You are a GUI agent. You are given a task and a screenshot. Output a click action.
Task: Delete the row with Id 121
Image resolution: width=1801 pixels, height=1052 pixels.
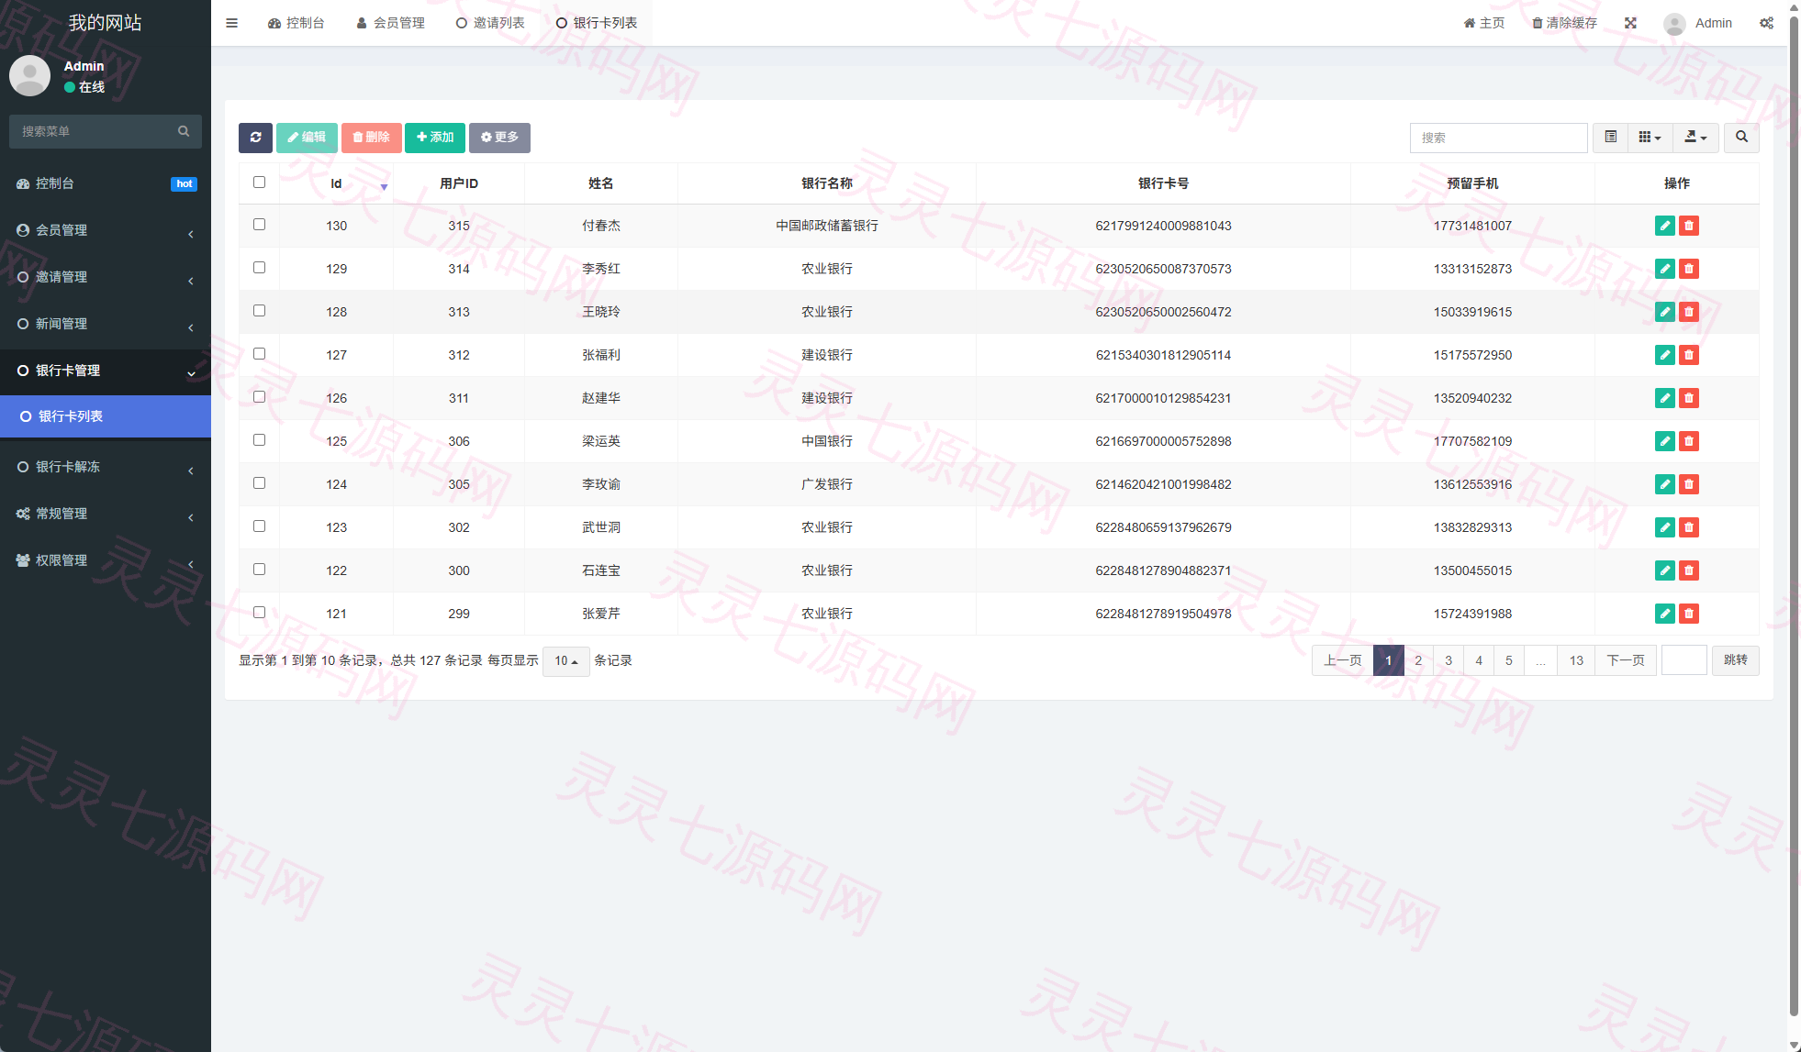pos(1689,614)
